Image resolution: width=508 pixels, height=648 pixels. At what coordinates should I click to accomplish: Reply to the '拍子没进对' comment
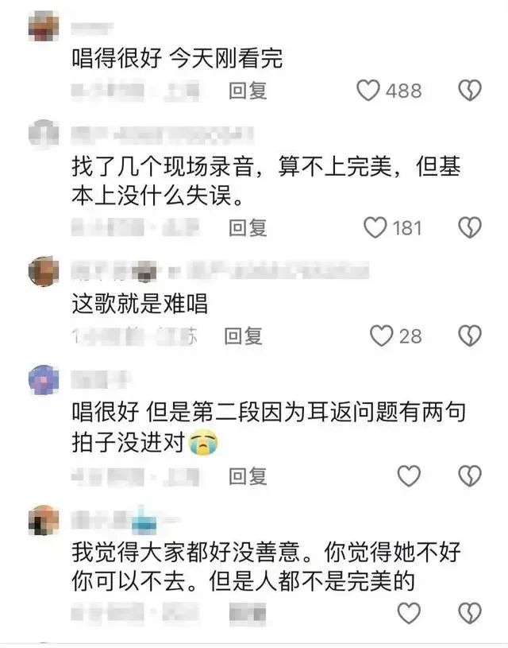coord(248,475)
